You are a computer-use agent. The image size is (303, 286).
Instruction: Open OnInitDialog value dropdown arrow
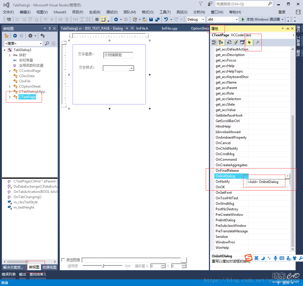[x=288, y=176]
